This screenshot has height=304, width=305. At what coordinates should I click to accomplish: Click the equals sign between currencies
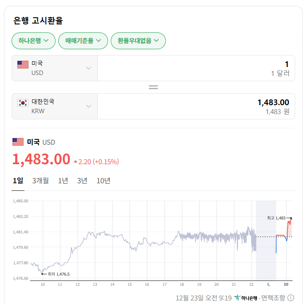click(x=153, y=87)
